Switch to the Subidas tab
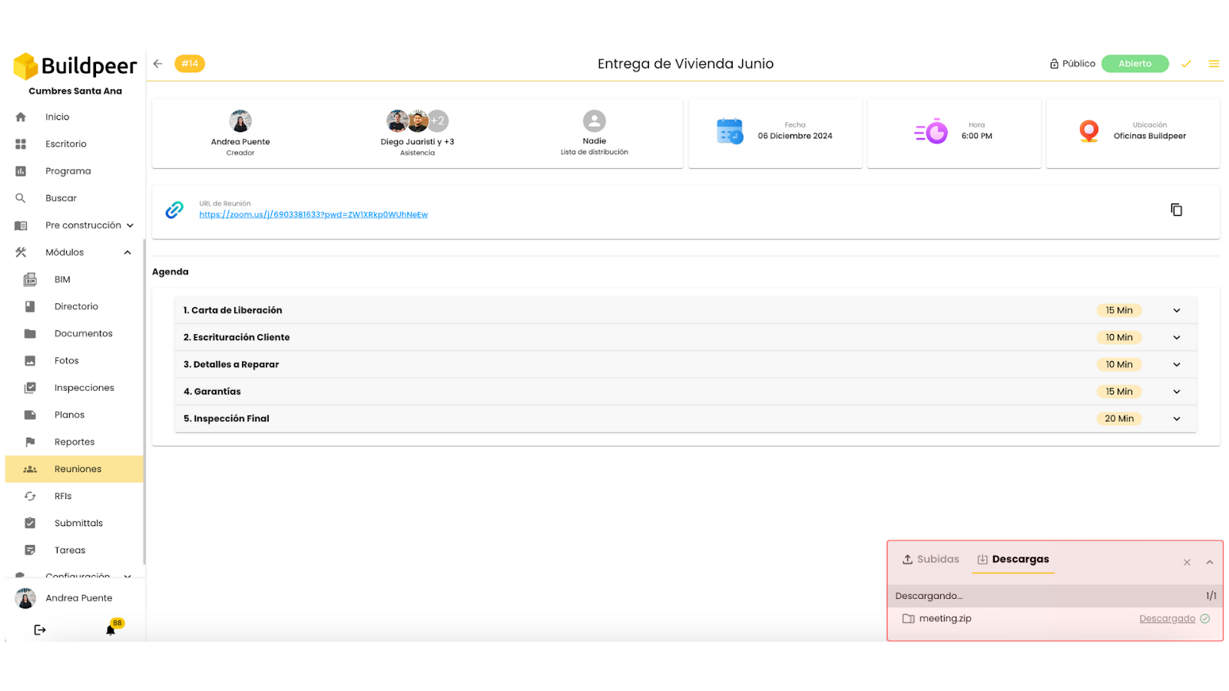 pos(930,559)
